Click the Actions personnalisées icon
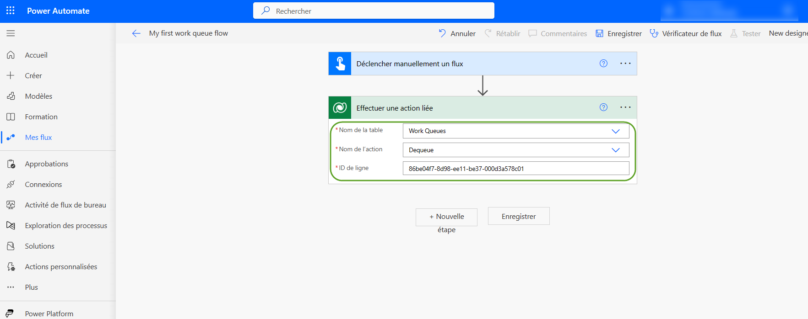The width and height of the screenshot is (808, 319). pyautogui.click(x=11, y=266)
